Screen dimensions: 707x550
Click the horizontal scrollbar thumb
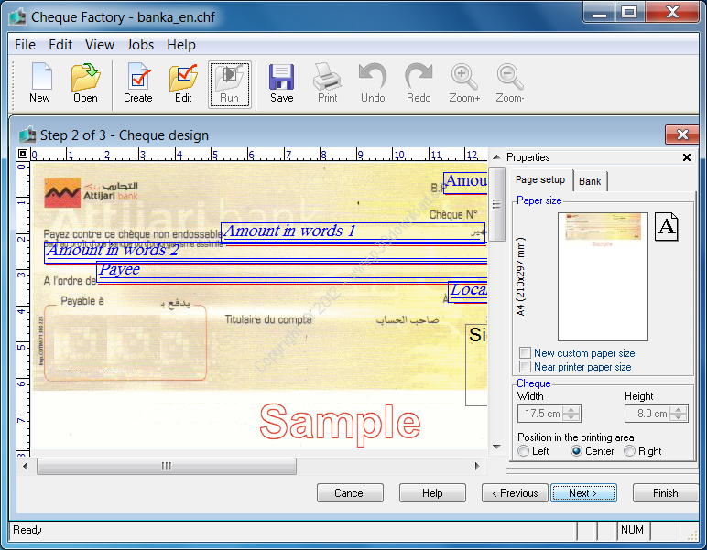[x=167, y=466]
